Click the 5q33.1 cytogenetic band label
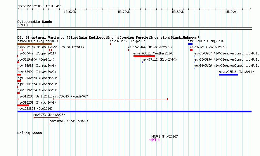The width and height of the screenshot is (260, 156). coord(23,25)
